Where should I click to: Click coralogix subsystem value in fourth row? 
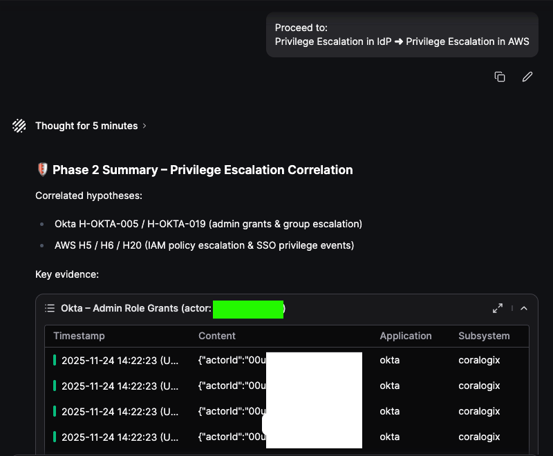(x=478, y=437)
